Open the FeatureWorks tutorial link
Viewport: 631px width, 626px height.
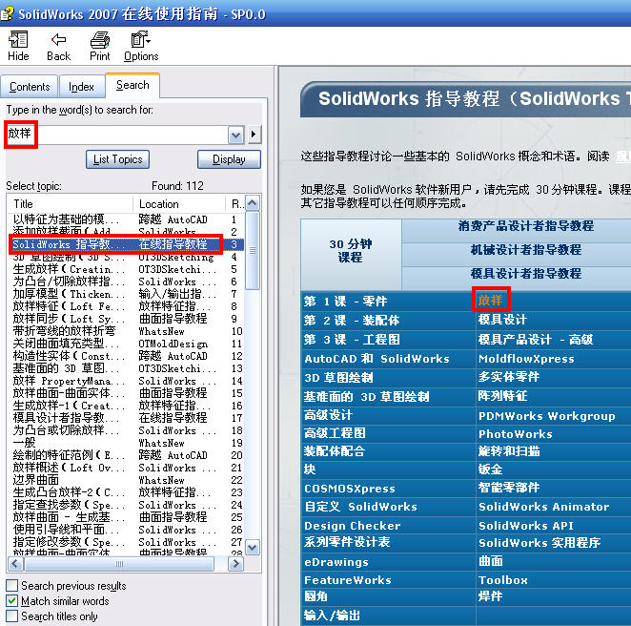[x=348, y=580]
